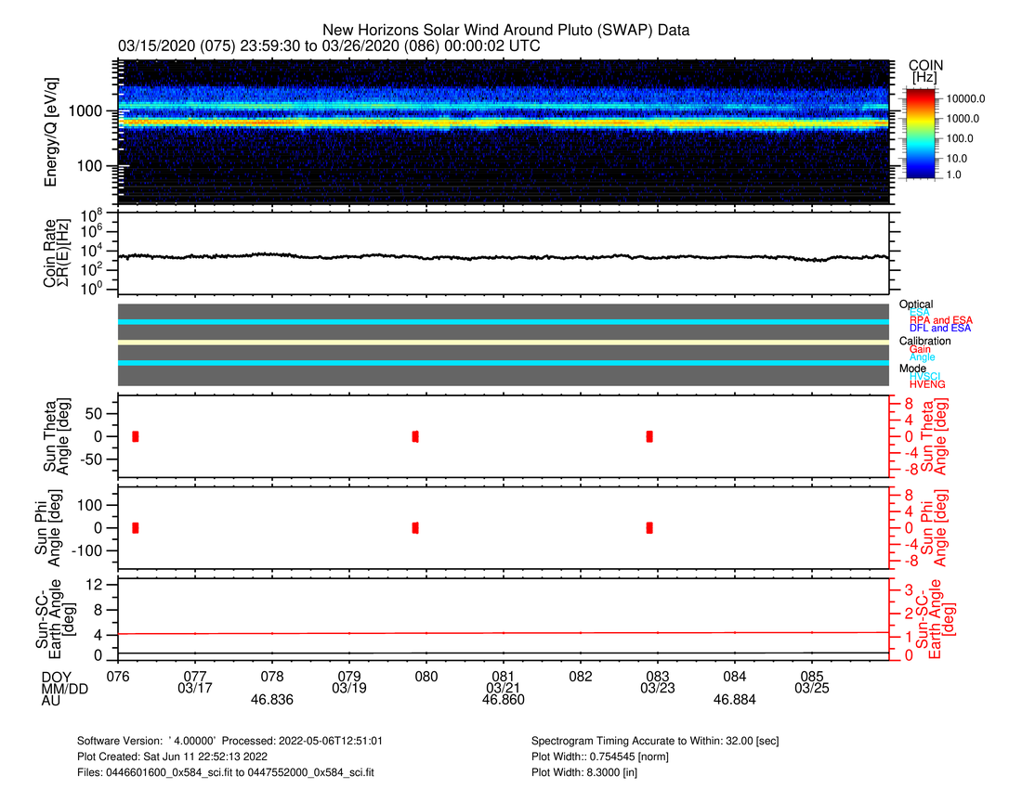The width and height of the screenshot is (1022, 789).
Task: Click the Angle calibration legend label
Action: pyautogui.click(x=923, y=357)
